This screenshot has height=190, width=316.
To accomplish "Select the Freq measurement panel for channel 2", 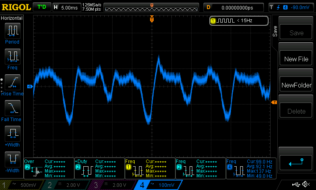I will [x=201, y=168].
